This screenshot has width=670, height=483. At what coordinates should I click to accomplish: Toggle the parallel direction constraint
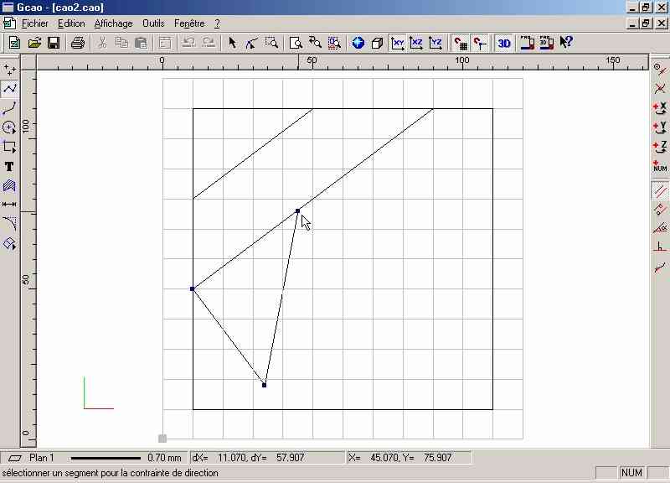pos(660,190)
